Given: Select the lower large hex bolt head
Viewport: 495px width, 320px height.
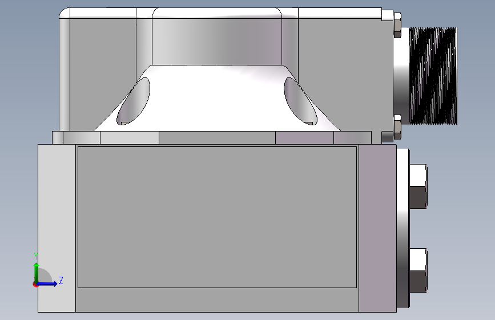Looking at the screenshot, I should [x=418, y=270].
